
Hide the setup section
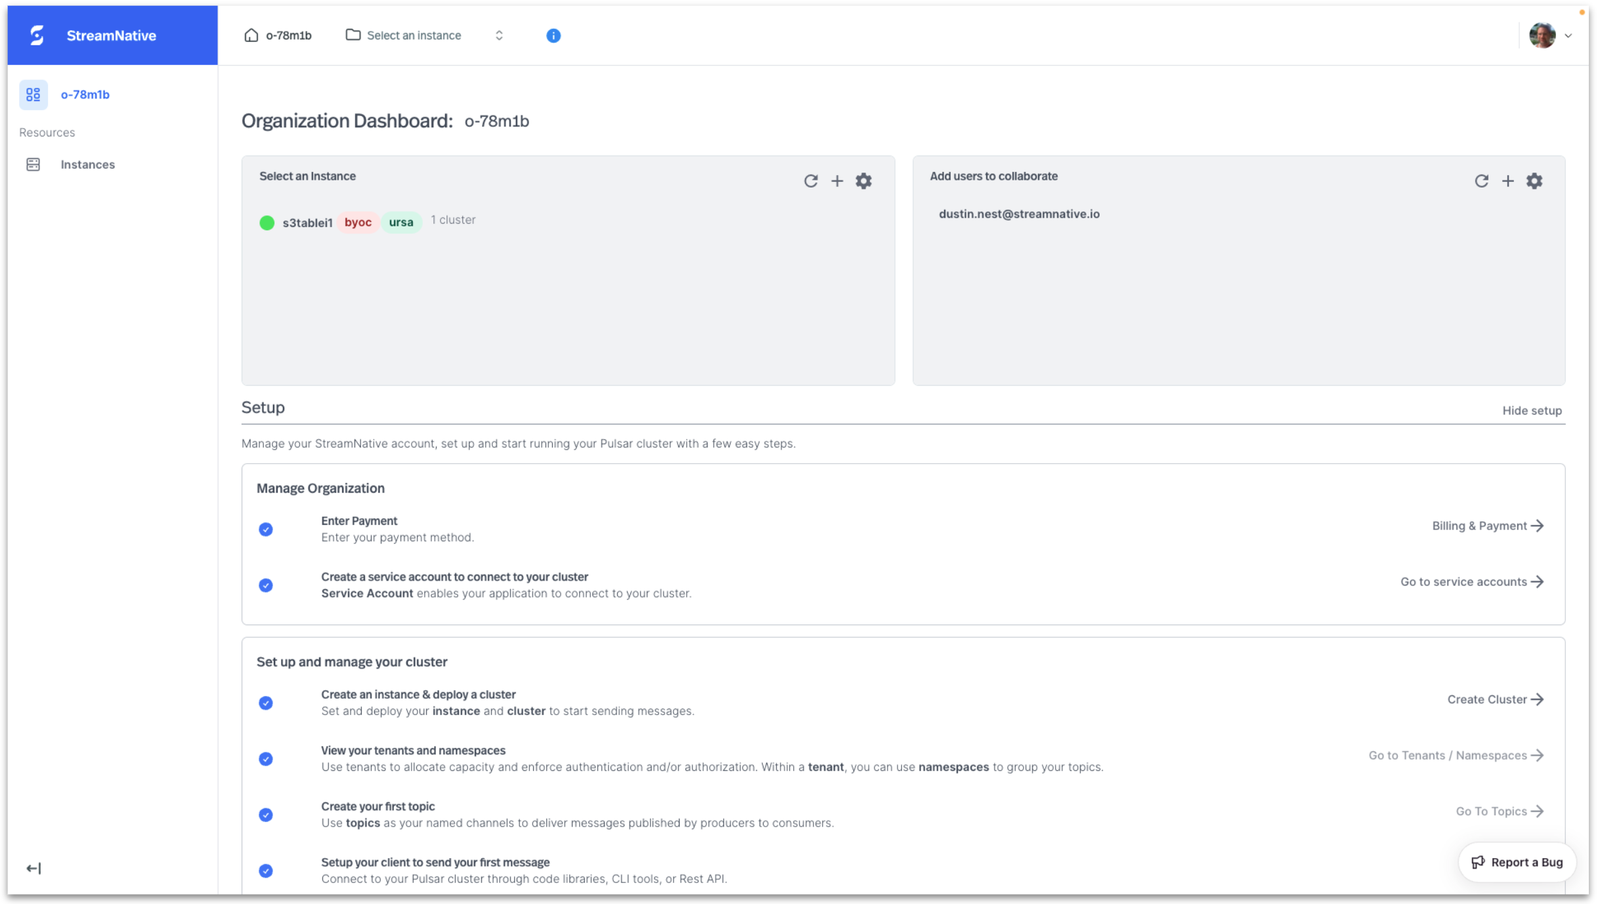(1532, 411)
